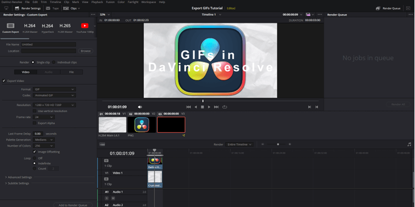The image size is (415, 207).
Task: Open viewer zoom 32% dropdown
Action: point(104,15)
